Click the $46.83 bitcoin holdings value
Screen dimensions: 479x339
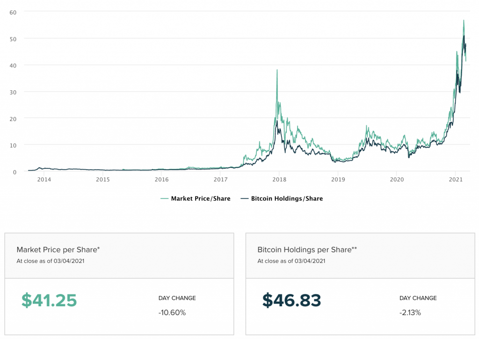point(291,300)
